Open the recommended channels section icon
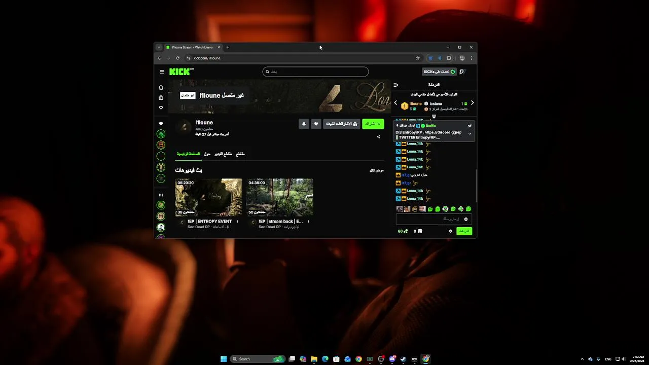 pos(161,195)
